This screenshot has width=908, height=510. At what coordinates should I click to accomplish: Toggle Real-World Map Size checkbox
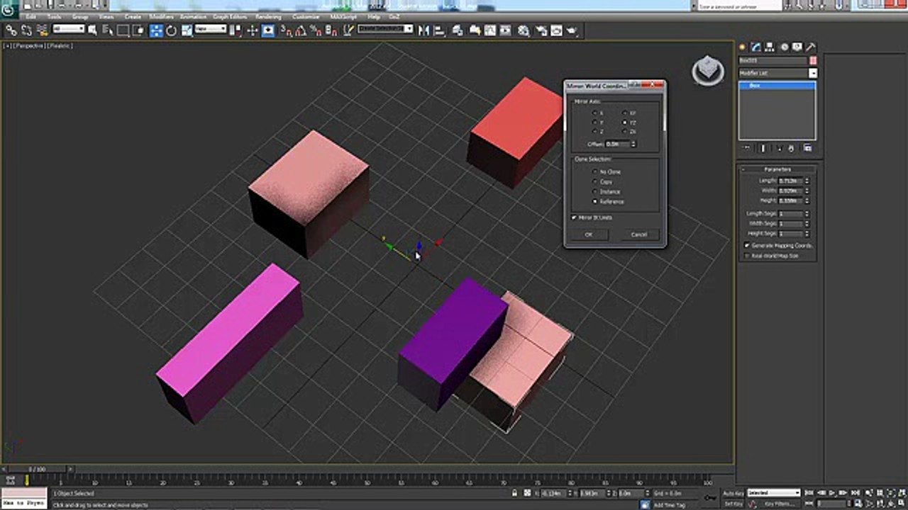tap(747, 255)
